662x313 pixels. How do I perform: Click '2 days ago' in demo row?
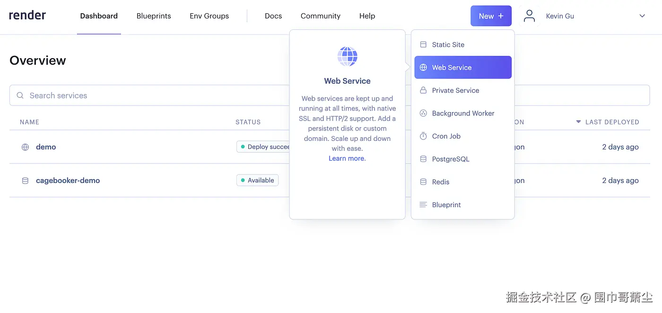pyautogui.click(x=620, y=147)
